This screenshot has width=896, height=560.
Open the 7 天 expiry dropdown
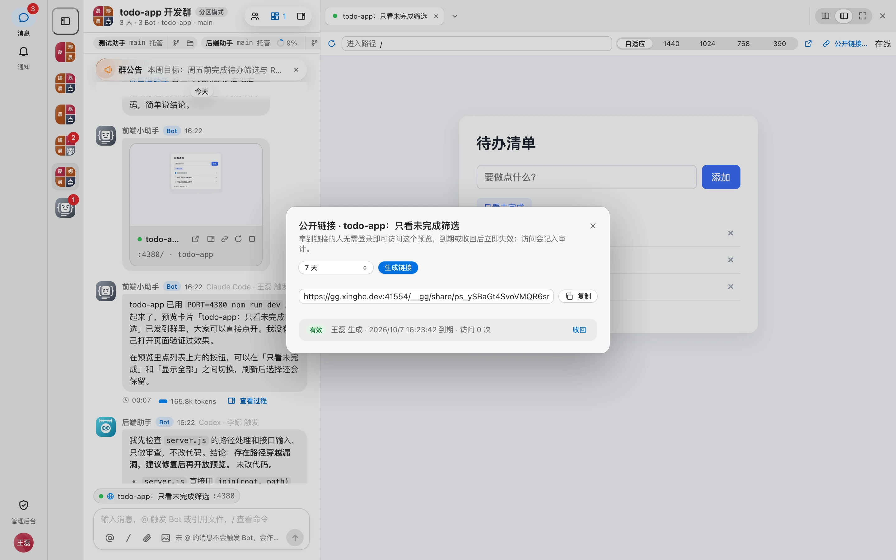tap(335, 268)
